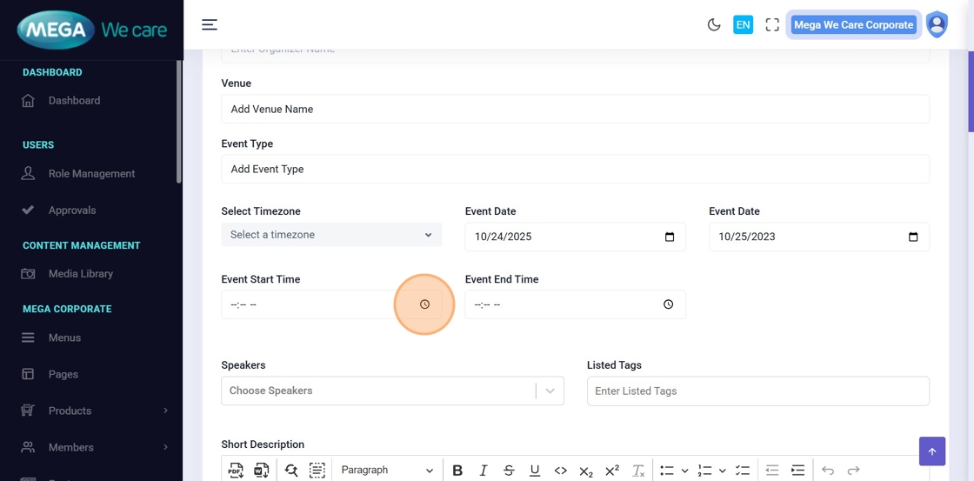Open the calendar picker for date 10/24/2025
Image resolution: width=974 pixels, height=481 pixels.
click(669, 237)
